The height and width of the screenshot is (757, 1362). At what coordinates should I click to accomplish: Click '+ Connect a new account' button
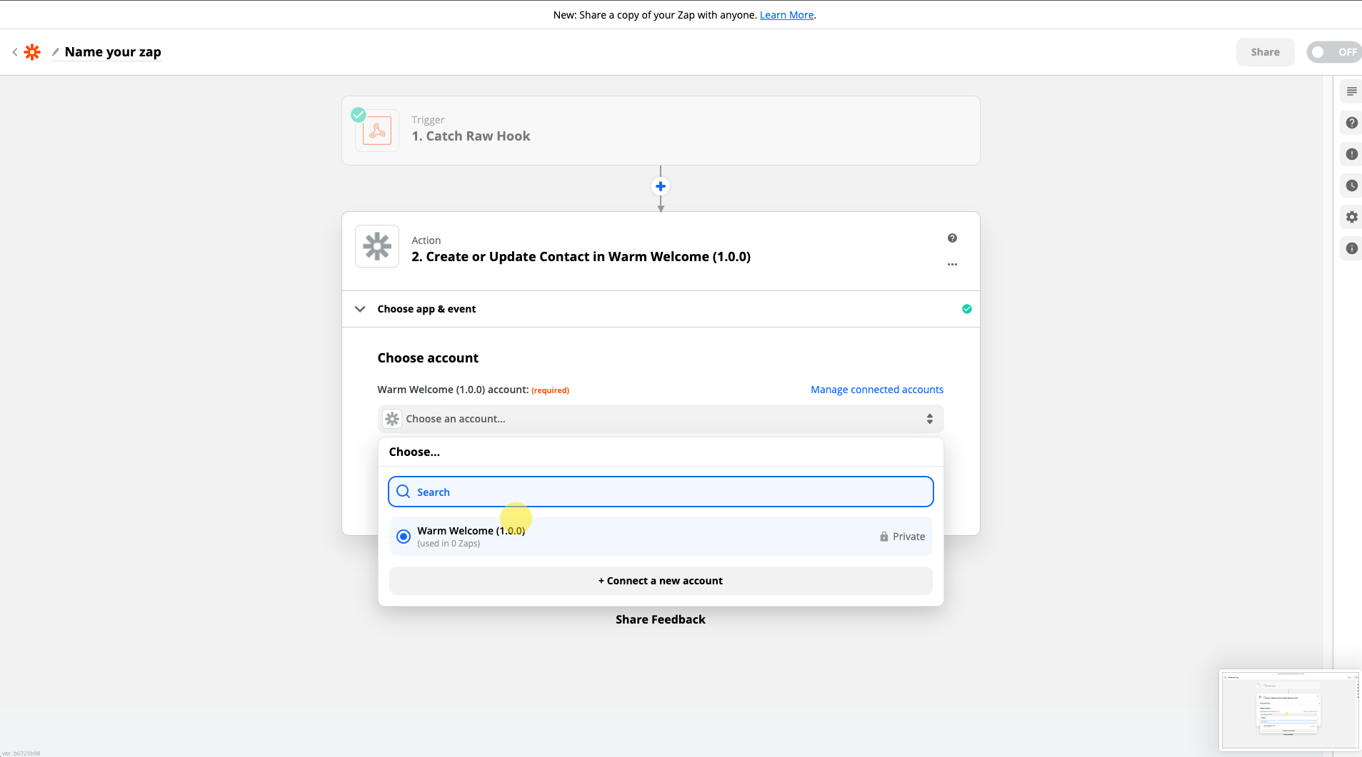[x=661, y=581]
